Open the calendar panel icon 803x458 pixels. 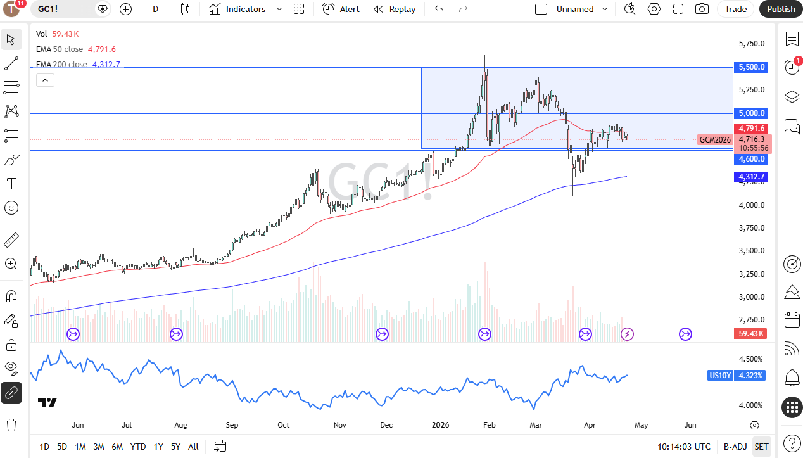click(x=792, y=319)
